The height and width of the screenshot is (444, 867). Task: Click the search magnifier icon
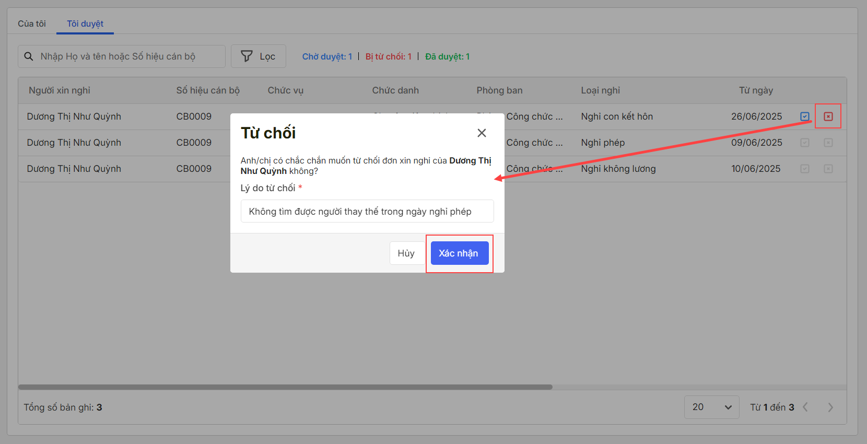[29, 56]
